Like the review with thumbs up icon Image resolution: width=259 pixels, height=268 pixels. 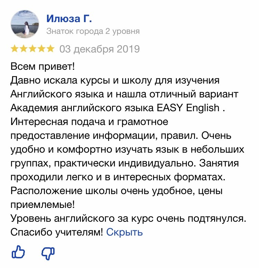(x=18, y=251)
